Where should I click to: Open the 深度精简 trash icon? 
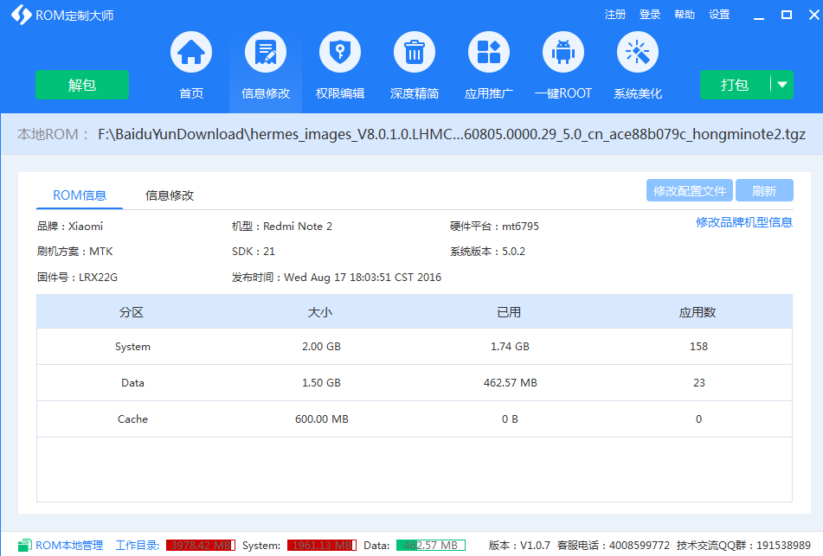415,53
